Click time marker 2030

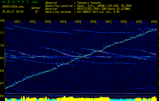(154, 22)
